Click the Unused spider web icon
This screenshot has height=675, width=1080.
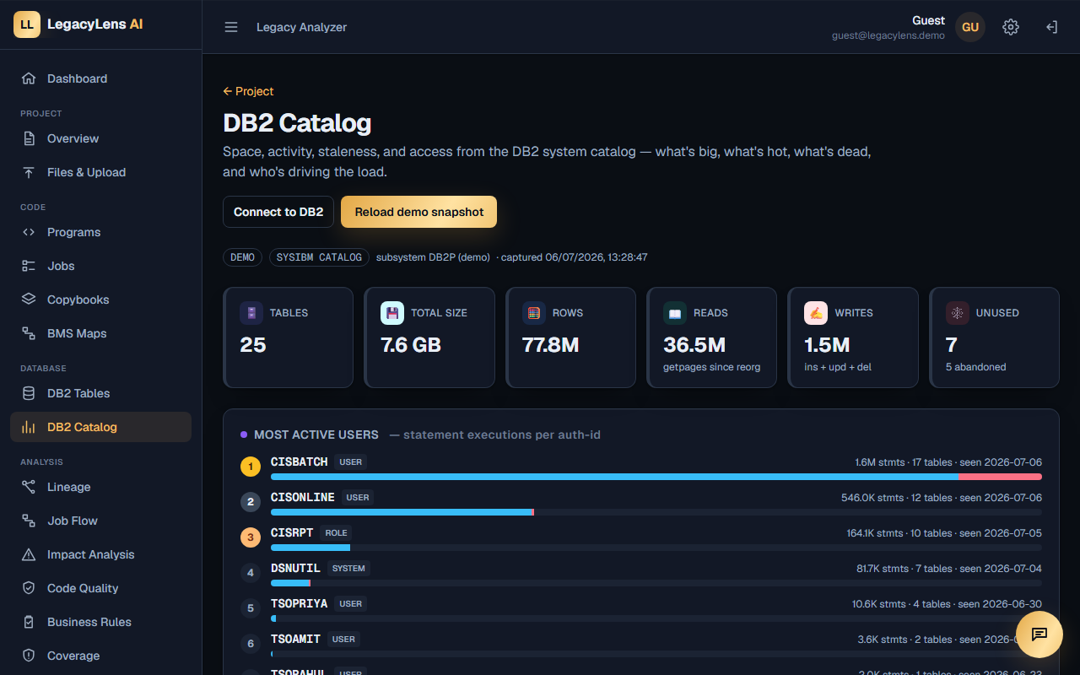point(958,313)
